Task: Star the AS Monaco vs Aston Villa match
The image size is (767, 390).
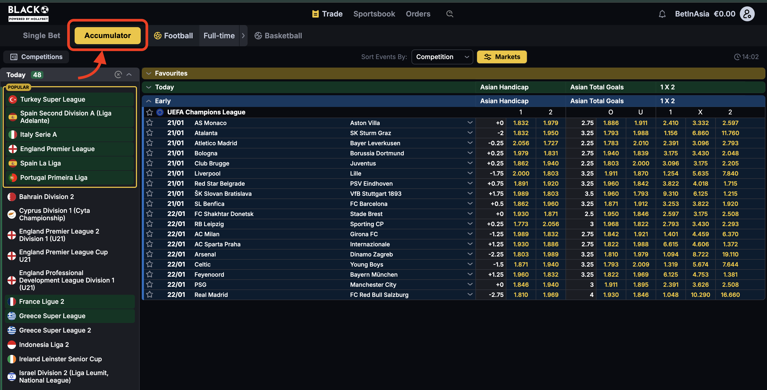Action: 150,122
